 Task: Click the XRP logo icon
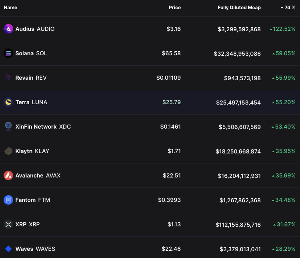pyautogui.click(x=8, y=224)
